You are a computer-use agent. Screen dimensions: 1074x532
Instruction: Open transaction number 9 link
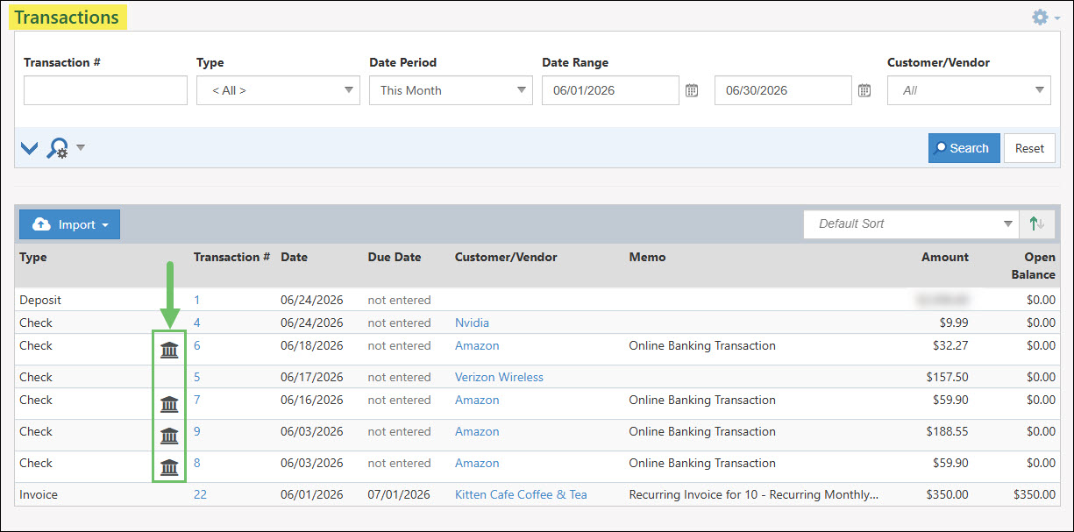197,431
